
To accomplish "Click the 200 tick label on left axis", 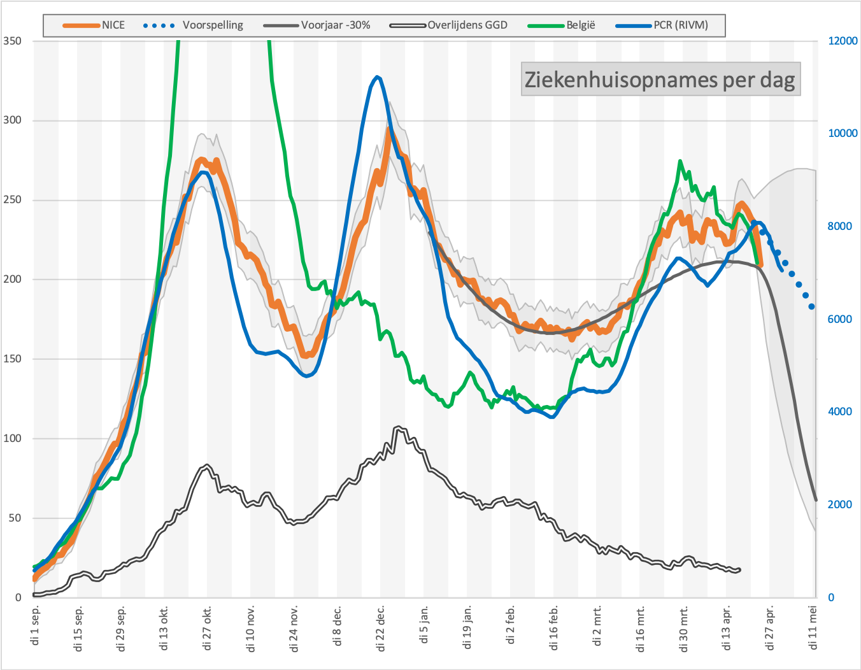I will 12,279.
